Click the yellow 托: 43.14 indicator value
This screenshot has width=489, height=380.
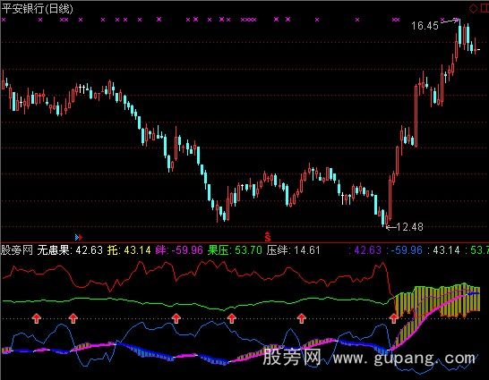[129, 250]
